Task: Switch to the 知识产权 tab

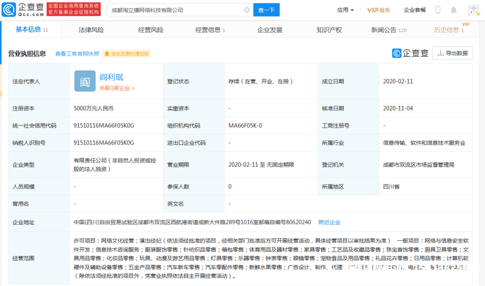Action: [x=329, y=30]
